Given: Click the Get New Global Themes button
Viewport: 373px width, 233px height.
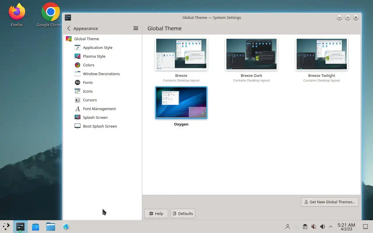Looking at the screenshot, I should 330,202.
